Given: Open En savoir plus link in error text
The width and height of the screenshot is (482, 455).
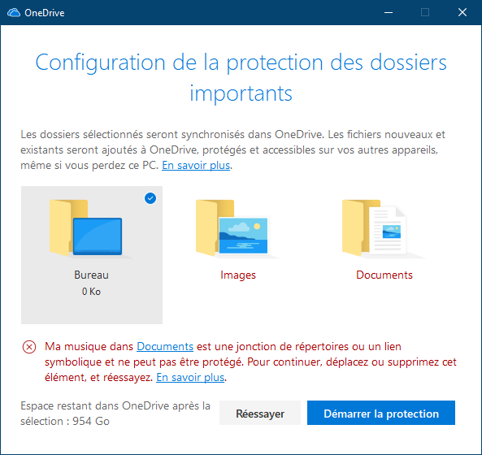Looking at the screenshot, I should tap(190, 377).
